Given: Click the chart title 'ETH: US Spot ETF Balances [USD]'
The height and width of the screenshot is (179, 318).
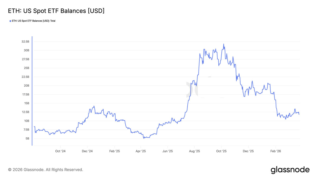Looking at the screenshot, I should pos(56,11).
